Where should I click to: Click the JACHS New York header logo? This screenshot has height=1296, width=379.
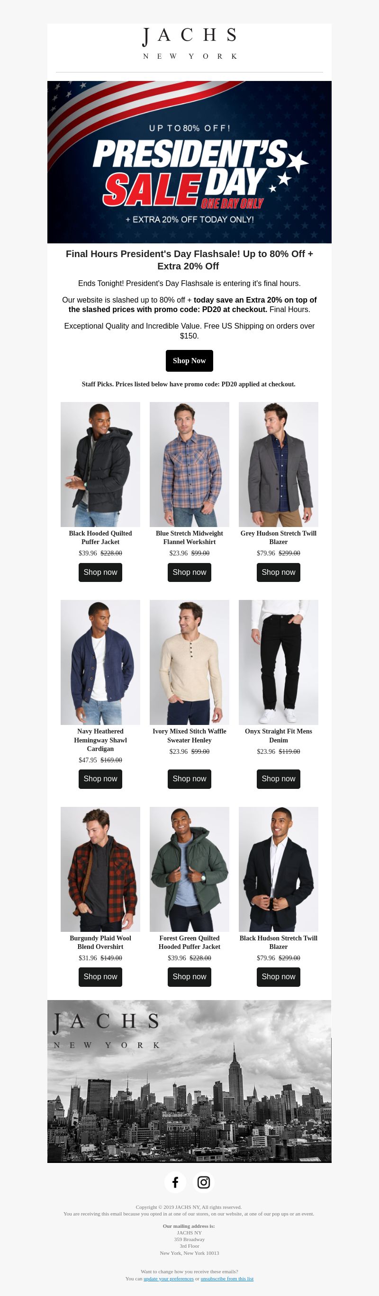189,44
